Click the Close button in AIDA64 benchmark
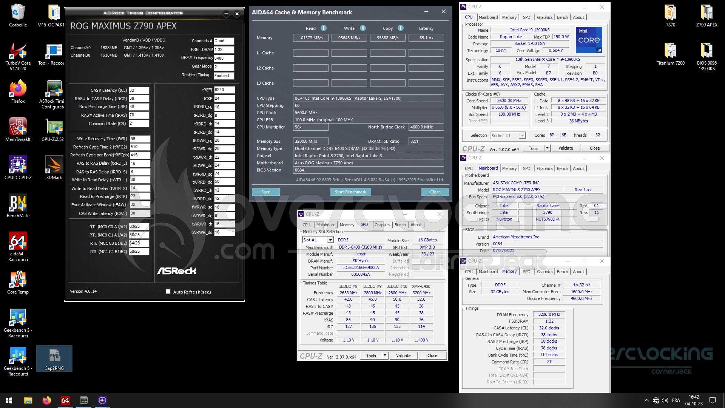725x408 pixels. pyautogui.click(x=435, y=192)
